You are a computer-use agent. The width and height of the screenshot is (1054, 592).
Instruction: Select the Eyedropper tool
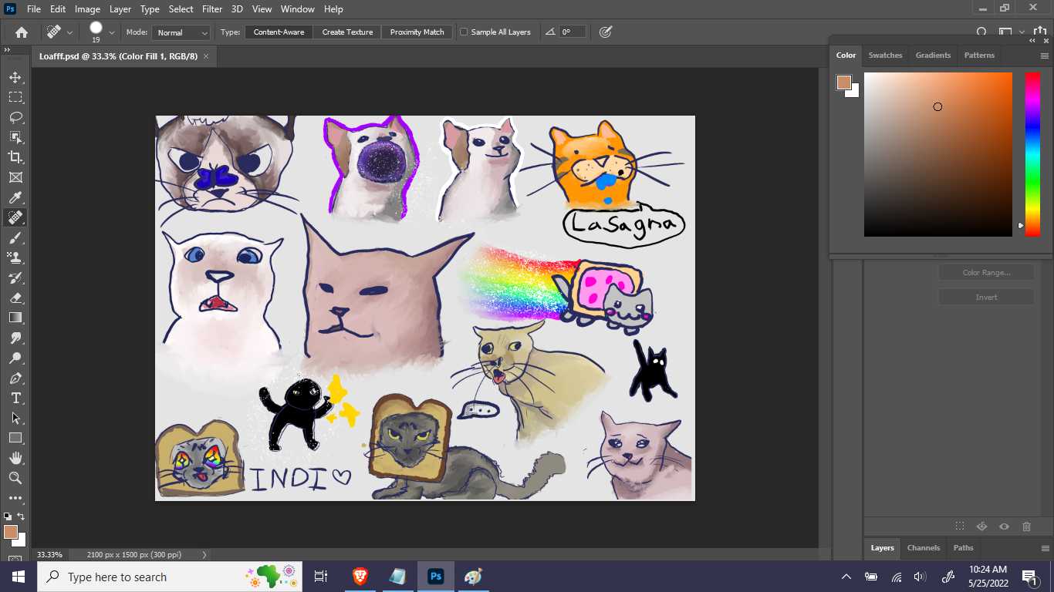point(15,197)
